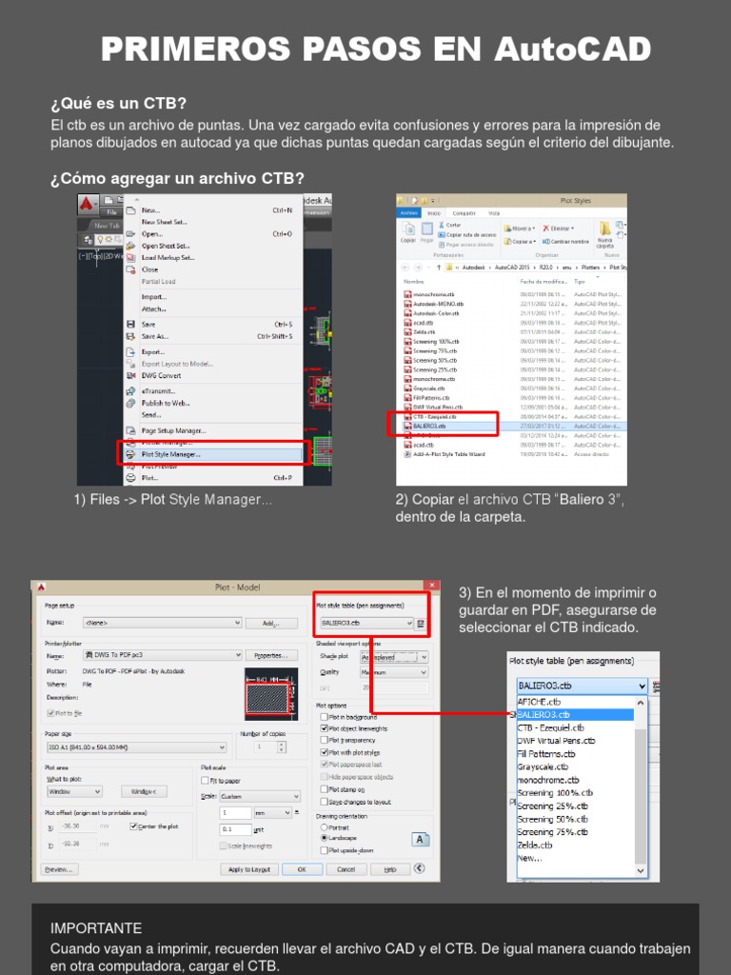The height and width of the screenshot is (975, 731).
Task: Toggle Center the plot checkbox
Action: point(133,826)
